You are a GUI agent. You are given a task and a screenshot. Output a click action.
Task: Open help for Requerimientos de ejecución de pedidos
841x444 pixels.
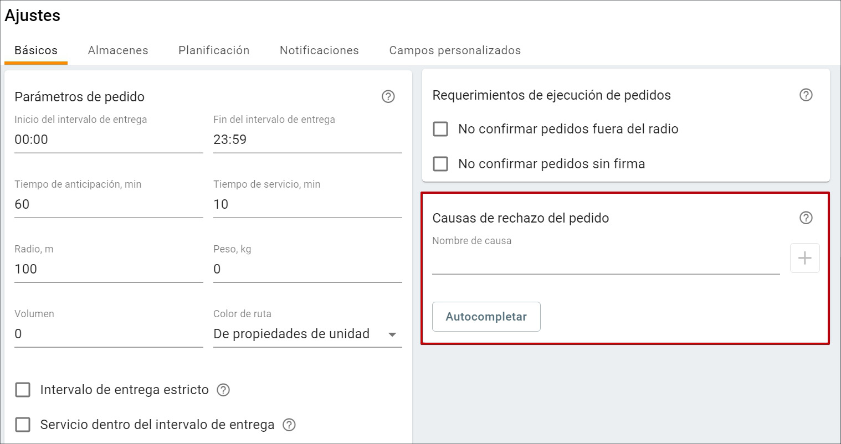(806, 95)
